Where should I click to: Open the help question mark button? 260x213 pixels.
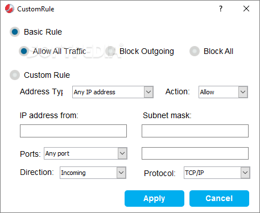coord(221,9)
